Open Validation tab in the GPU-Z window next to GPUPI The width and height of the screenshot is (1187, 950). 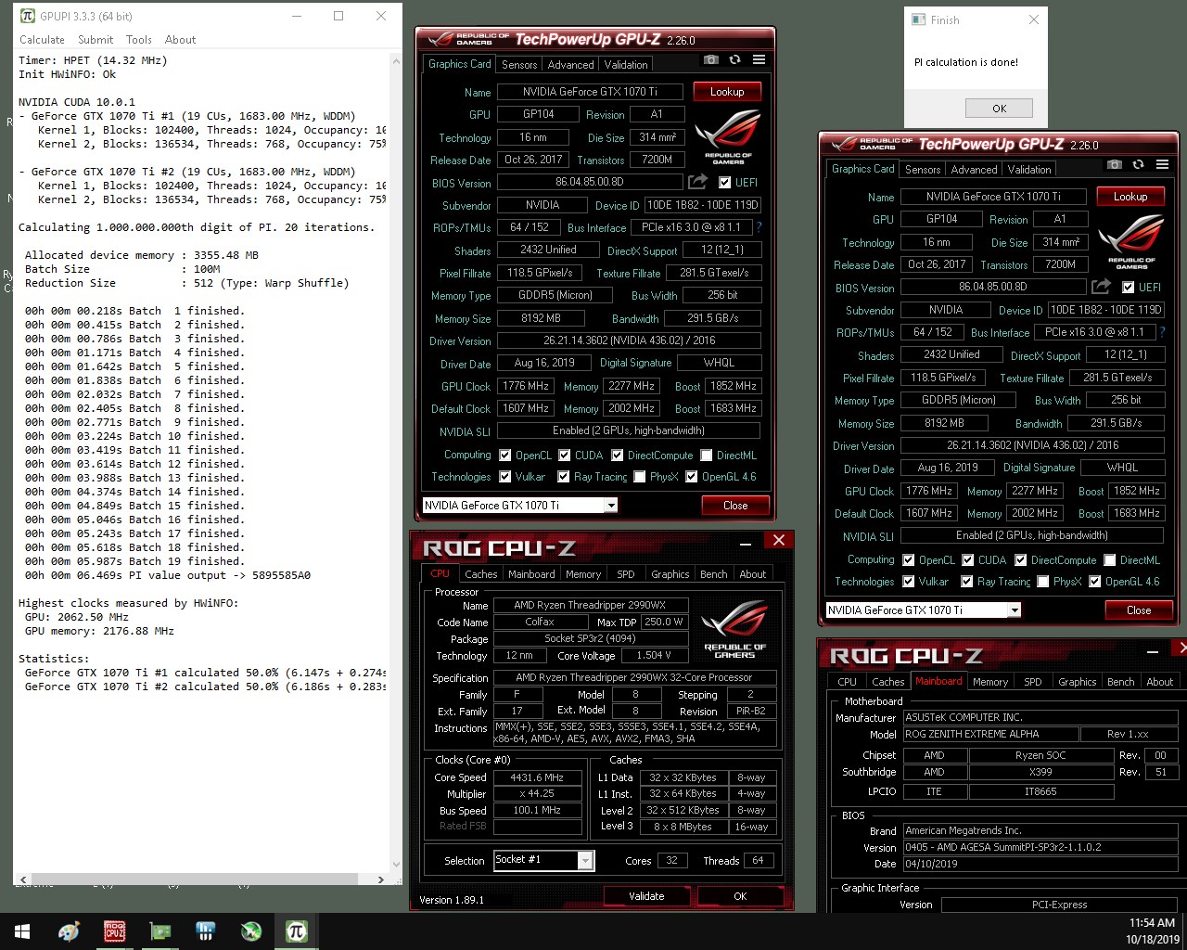pos(626,65)
